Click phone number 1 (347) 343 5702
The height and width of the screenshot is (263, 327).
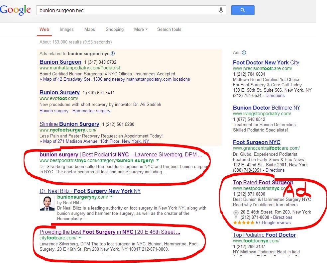click(100, 62)
